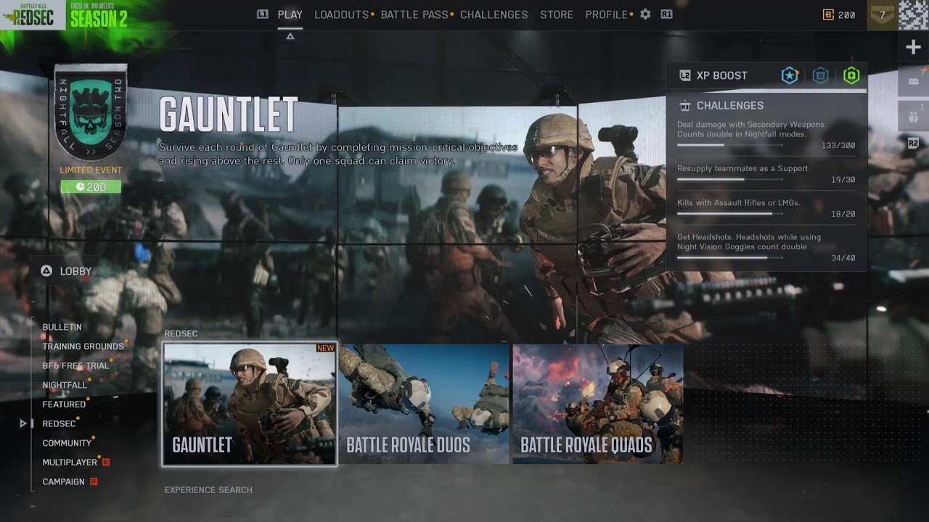Click the Battlefield currency coin icon
Screen dimensions: 929x522
coord(828,14)
